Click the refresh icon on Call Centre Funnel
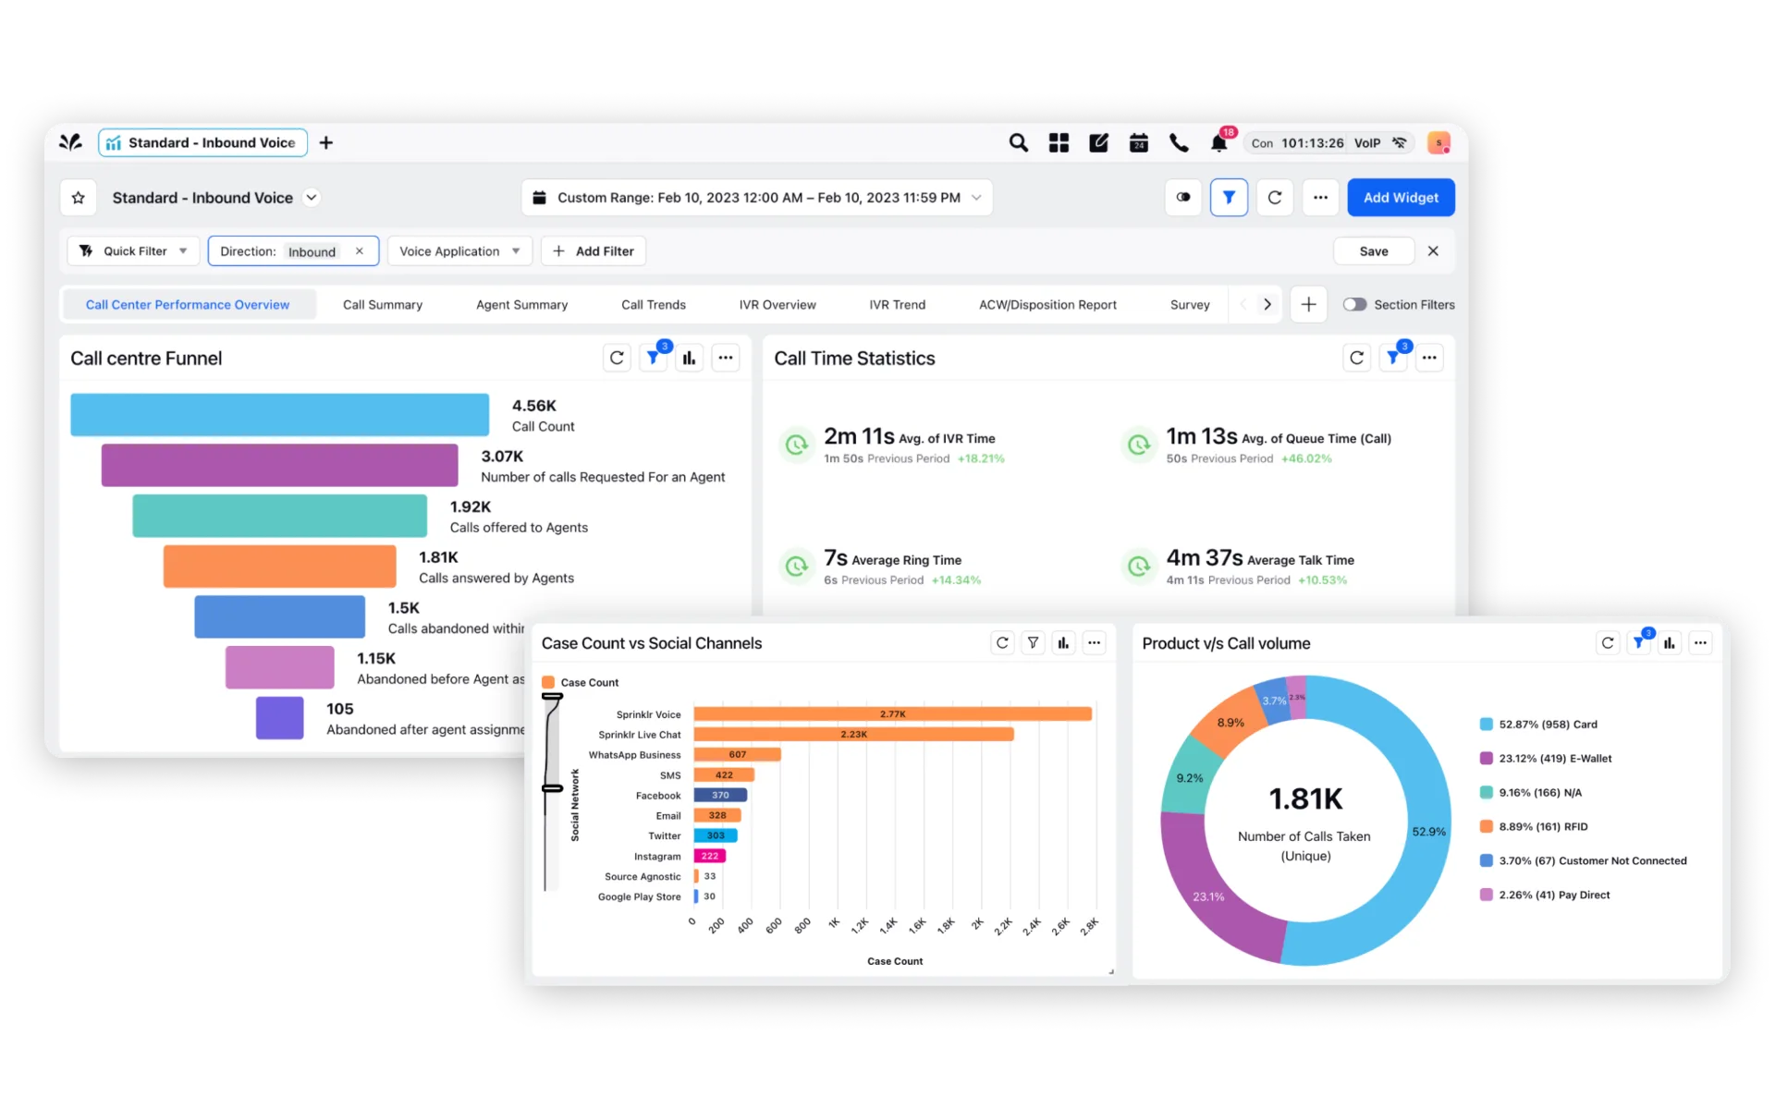1775x1109 pixels. pyautogui.click(x=616, y=358)
